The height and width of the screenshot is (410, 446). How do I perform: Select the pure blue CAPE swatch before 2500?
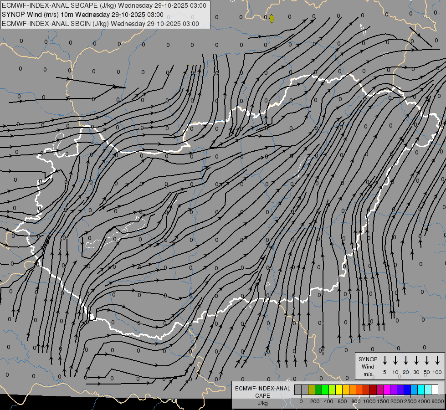(x=407, y=389)
